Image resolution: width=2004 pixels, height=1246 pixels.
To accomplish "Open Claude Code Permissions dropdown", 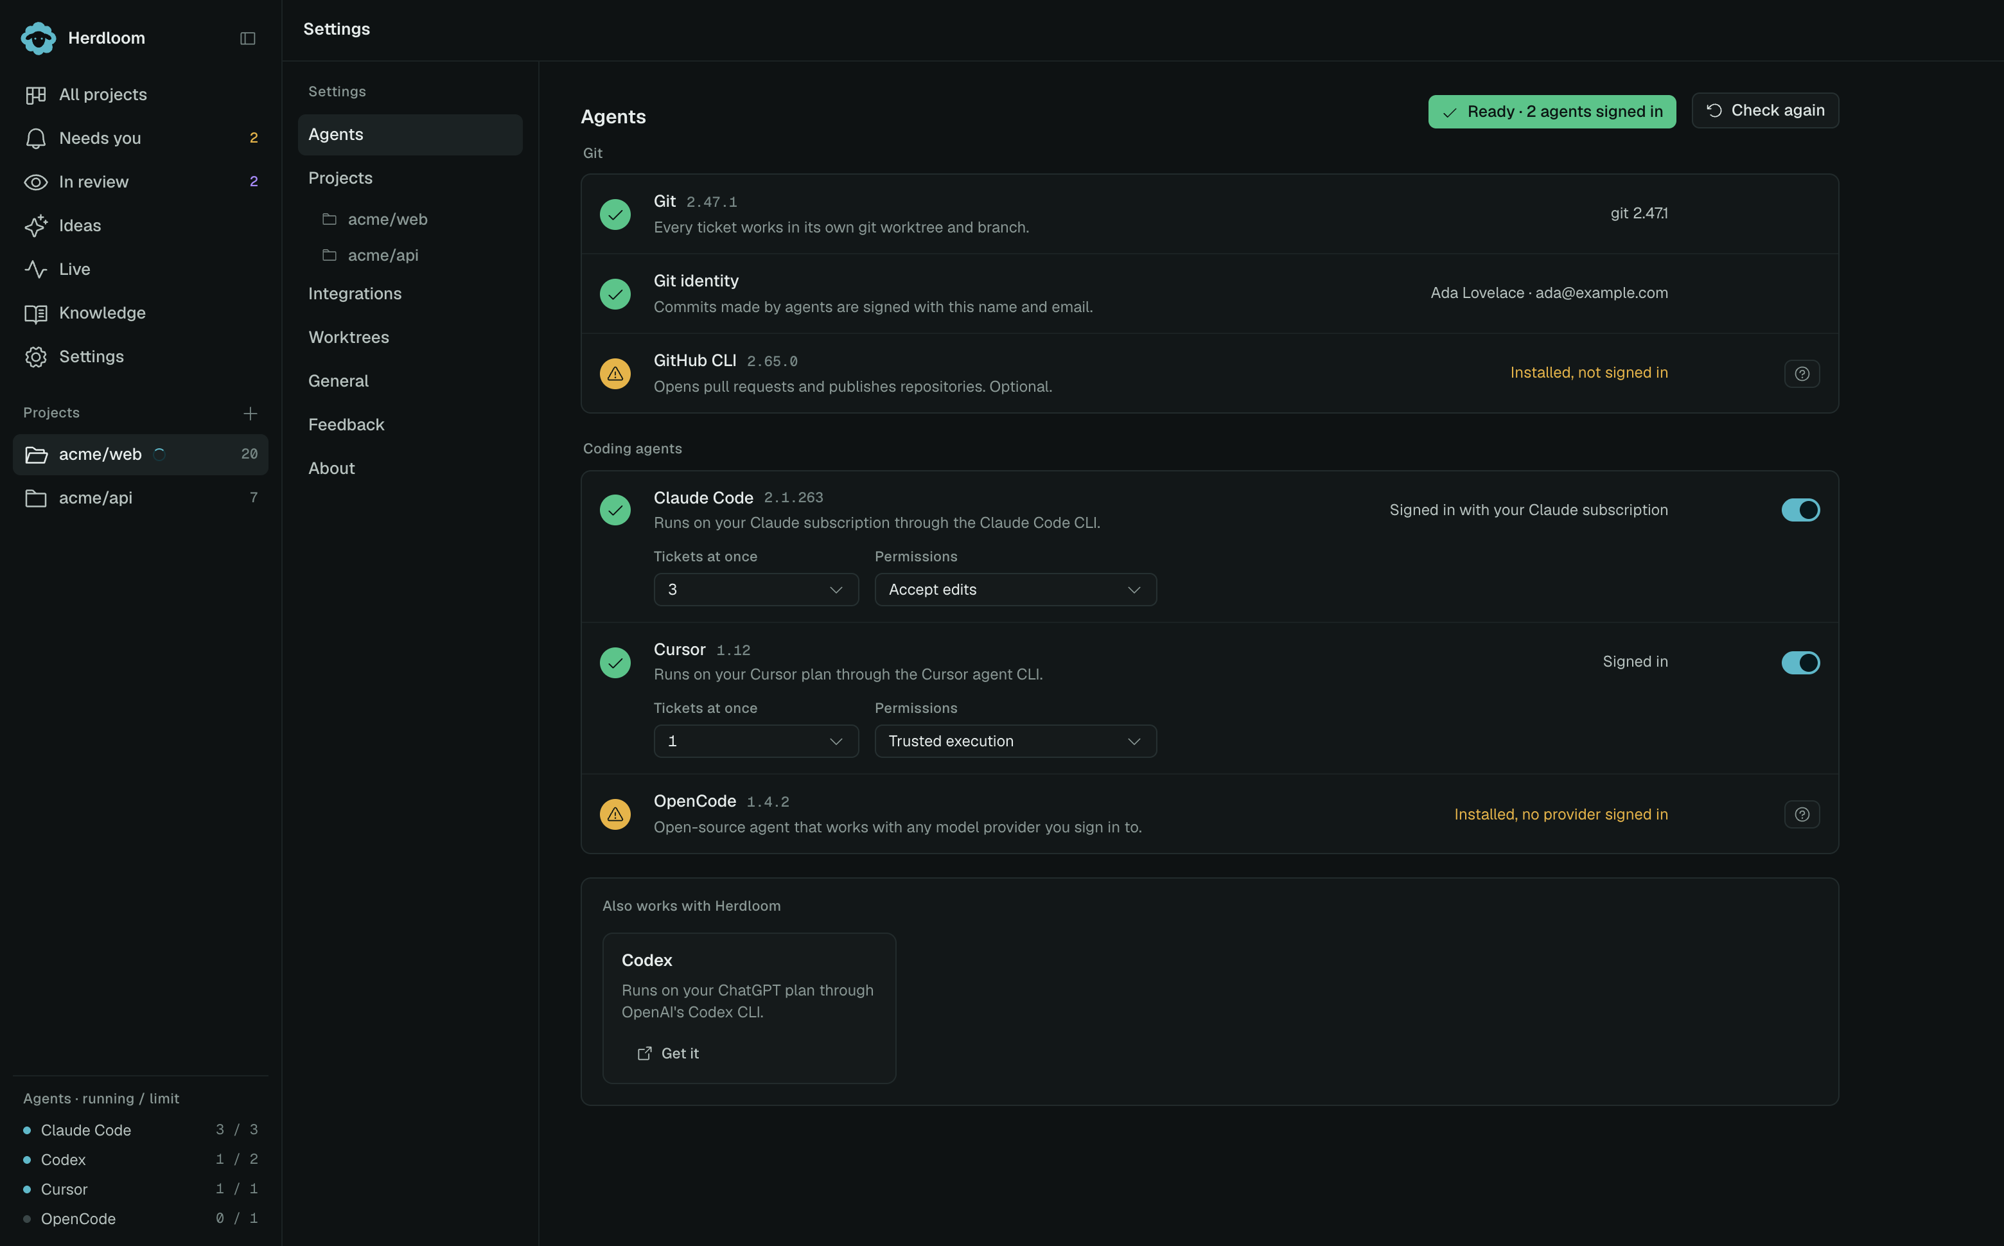I will click(1015, 590).
